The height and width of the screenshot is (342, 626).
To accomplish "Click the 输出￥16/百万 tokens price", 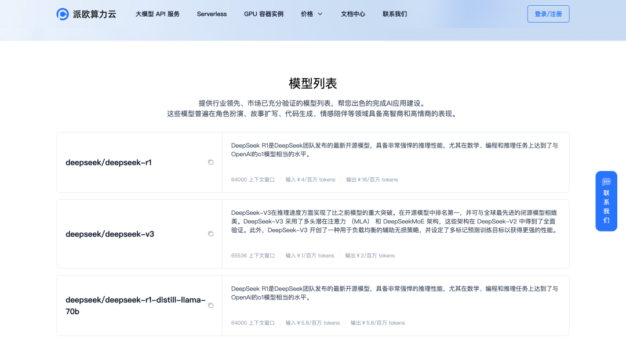I will (x=372, y=180).
